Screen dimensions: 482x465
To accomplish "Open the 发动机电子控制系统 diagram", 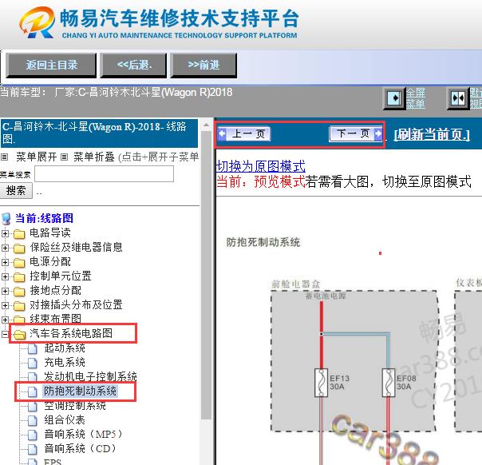I will [x=90, y=376].
